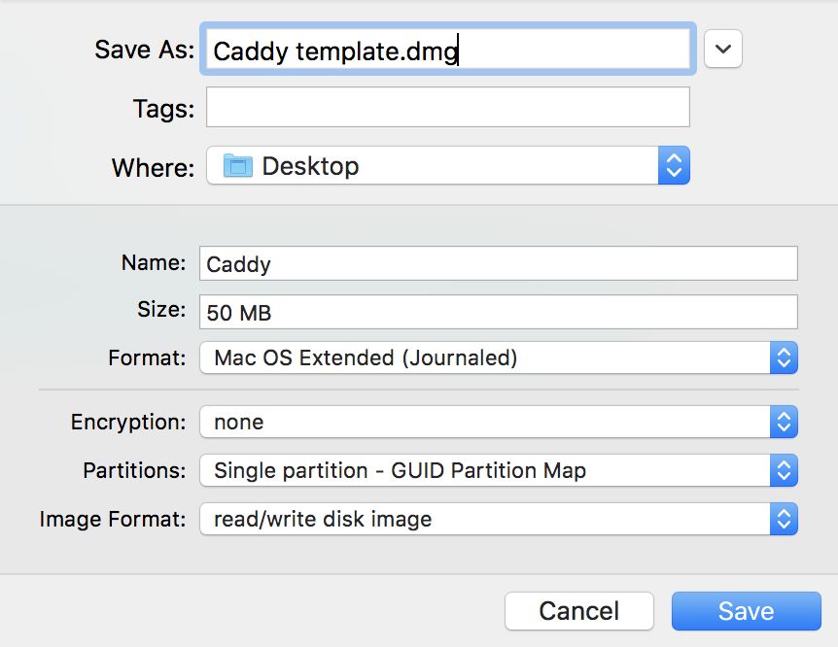This screenshot has width=838, height=647.
Task: Click the "Encryption:" label text
Action: pos(127,423)
